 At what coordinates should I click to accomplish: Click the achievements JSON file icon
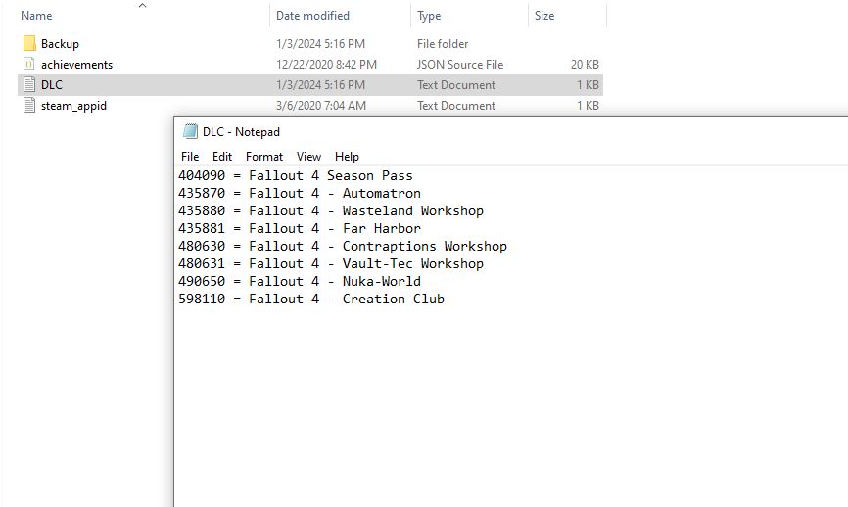[x=29, y=64]
